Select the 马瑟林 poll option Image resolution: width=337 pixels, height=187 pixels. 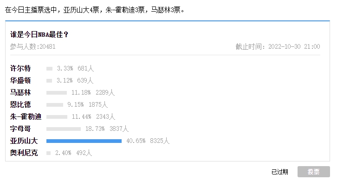pos(20,92)
